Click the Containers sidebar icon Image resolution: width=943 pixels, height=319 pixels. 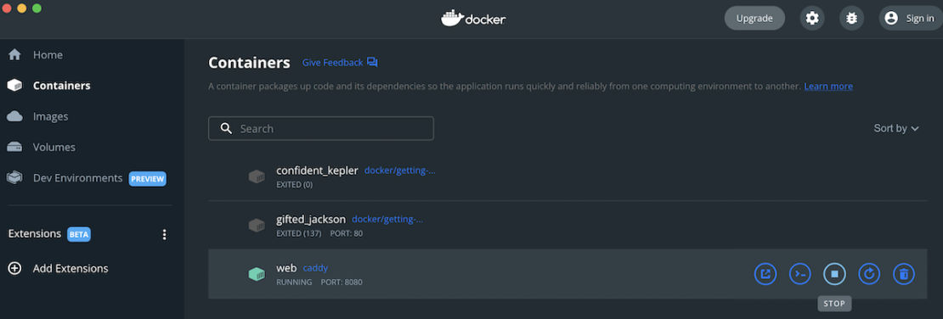tap(14, 86)
